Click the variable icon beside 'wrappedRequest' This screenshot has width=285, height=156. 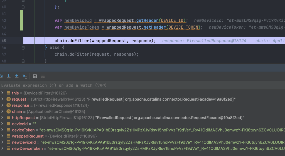9,136
